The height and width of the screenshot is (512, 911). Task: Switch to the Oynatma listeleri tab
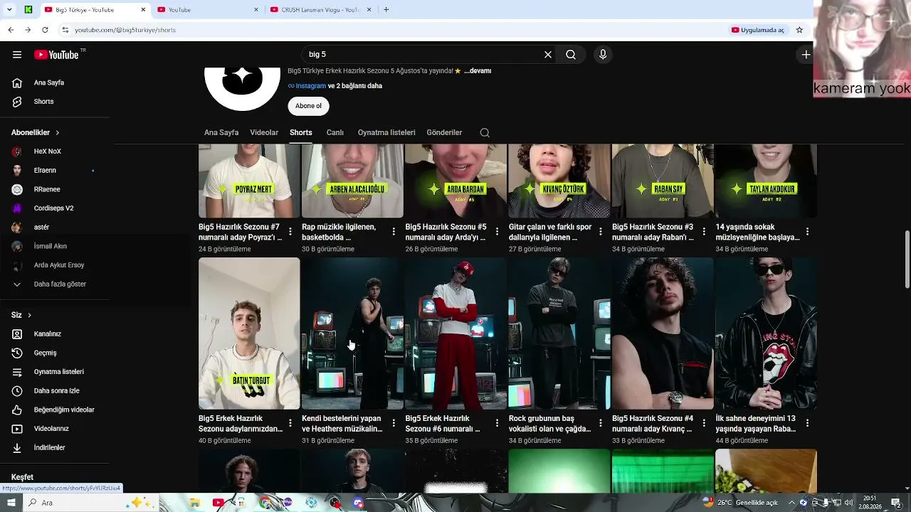pos(386,133)
